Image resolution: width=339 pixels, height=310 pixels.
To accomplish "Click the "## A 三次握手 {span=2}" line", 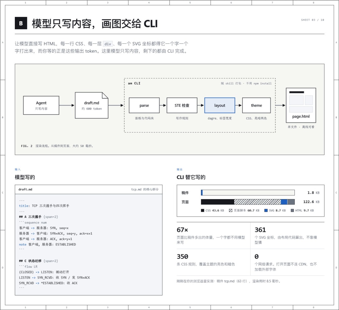I will [38, 217].
